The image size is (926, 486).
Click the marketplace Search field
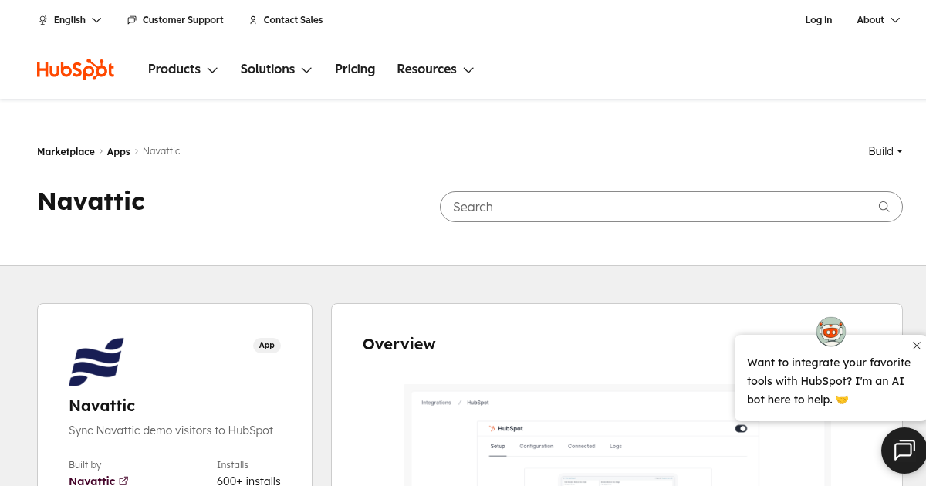(x=671, y=207)
